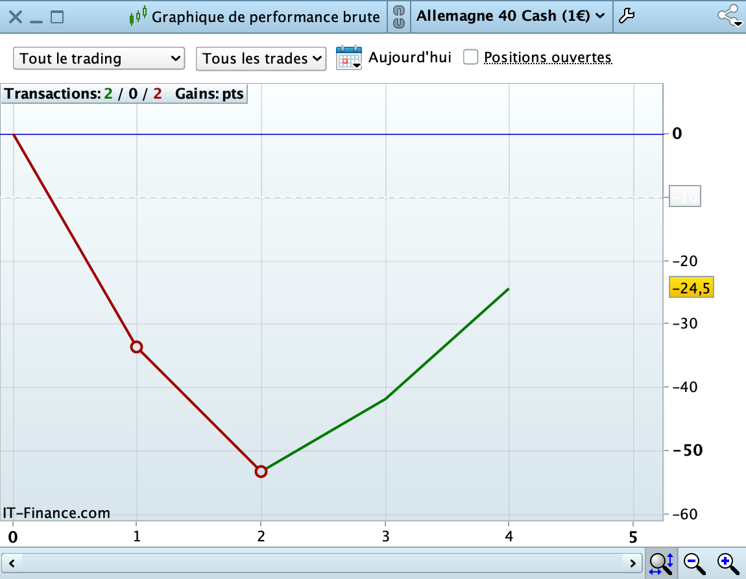Click the Gains: pts text

coord(210,94)
